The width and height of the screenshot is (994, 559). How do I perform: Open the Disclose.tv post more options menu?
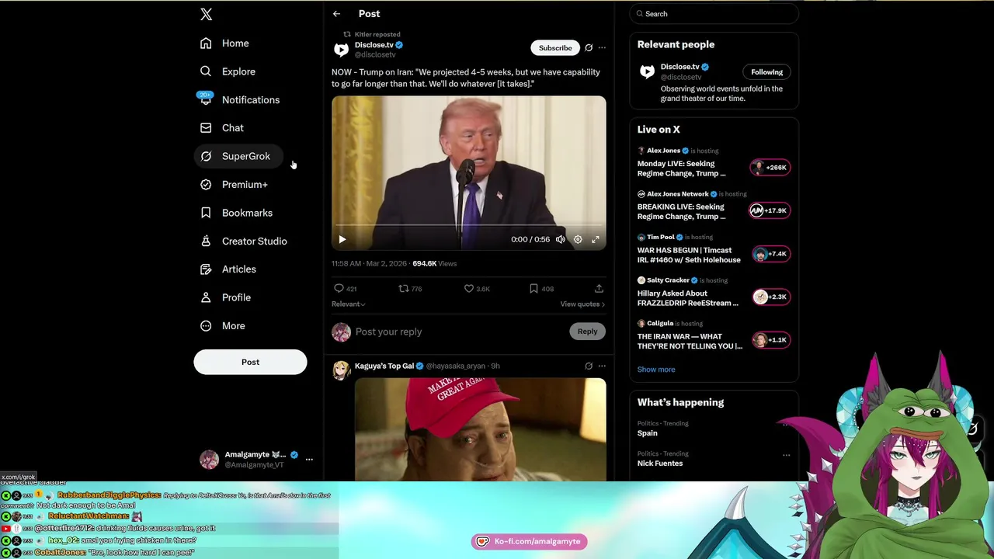(602, 48)
